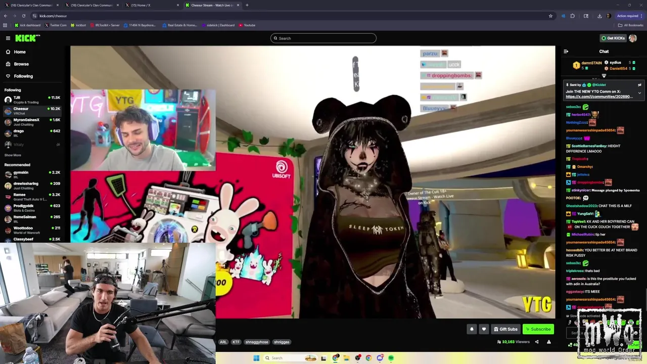Image resolution: width=647 pixels, height=364 pixels.
Task: Select the shniggas tag
Action: [x=282, y=342]
